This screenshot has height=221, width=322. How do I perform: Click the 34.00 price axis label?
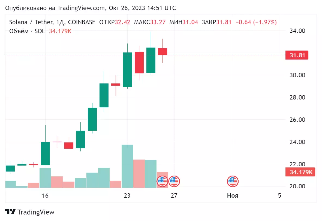297,31
